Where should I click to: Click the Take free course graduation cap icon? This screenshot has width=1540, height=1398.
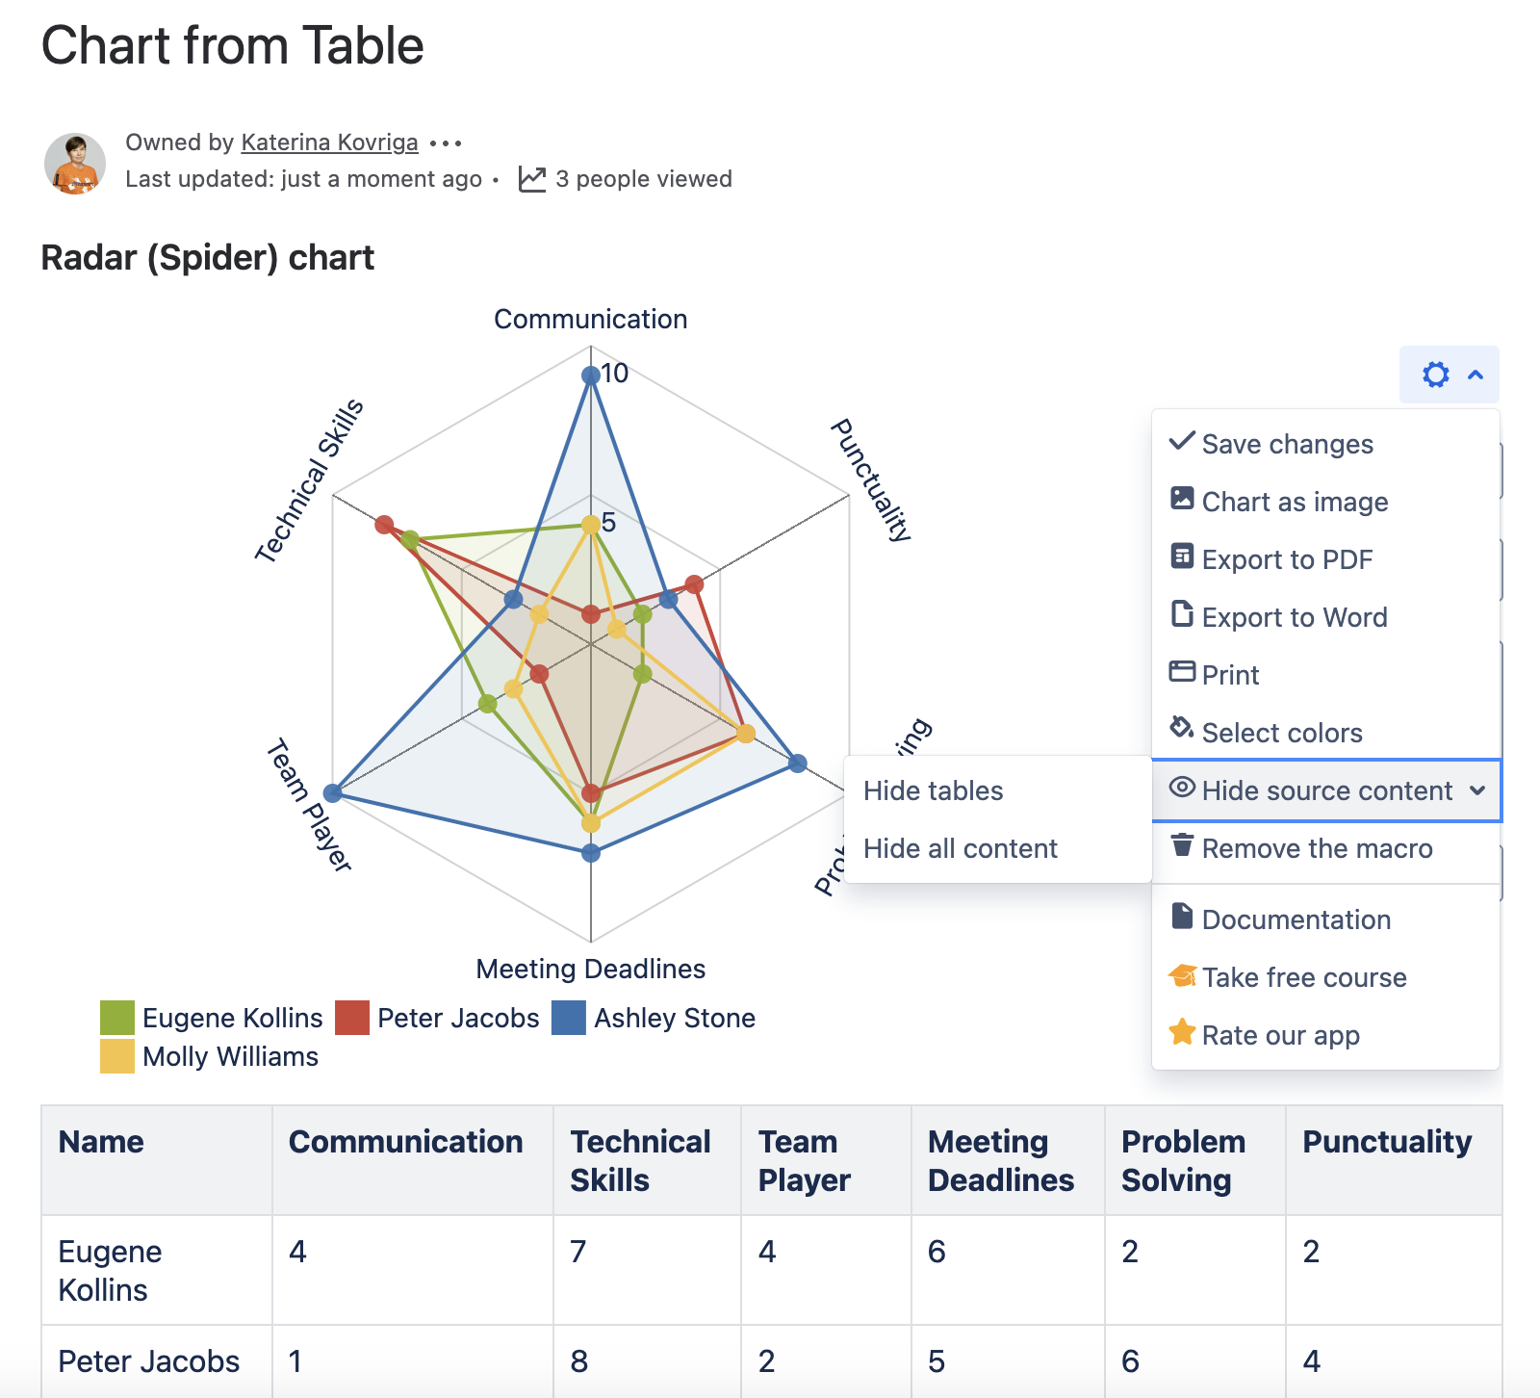point(1182,975)
